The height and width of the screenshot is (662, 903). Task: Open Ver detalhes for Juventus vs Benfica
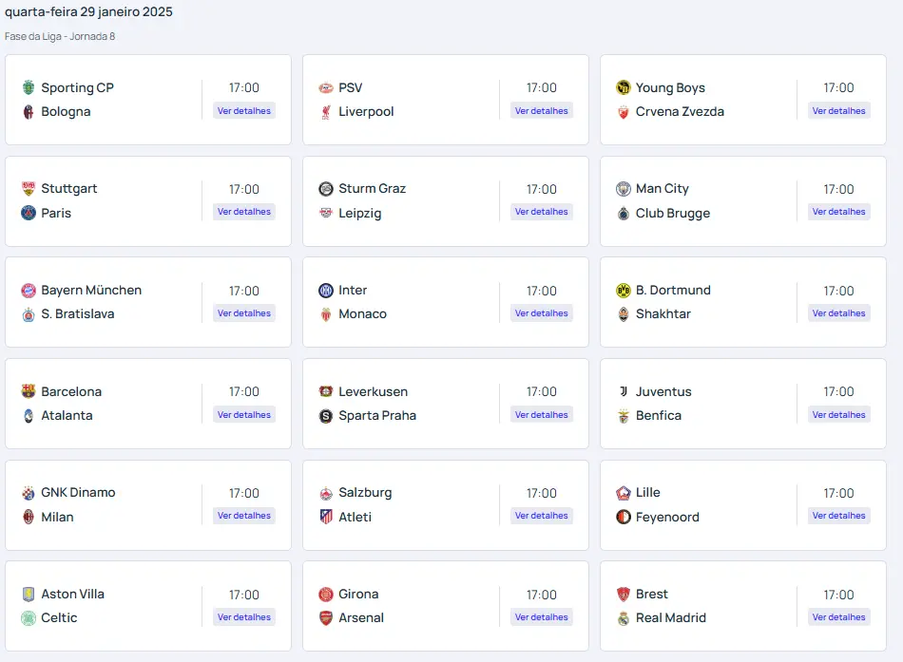pyautogui.click(x=839, y=415)
